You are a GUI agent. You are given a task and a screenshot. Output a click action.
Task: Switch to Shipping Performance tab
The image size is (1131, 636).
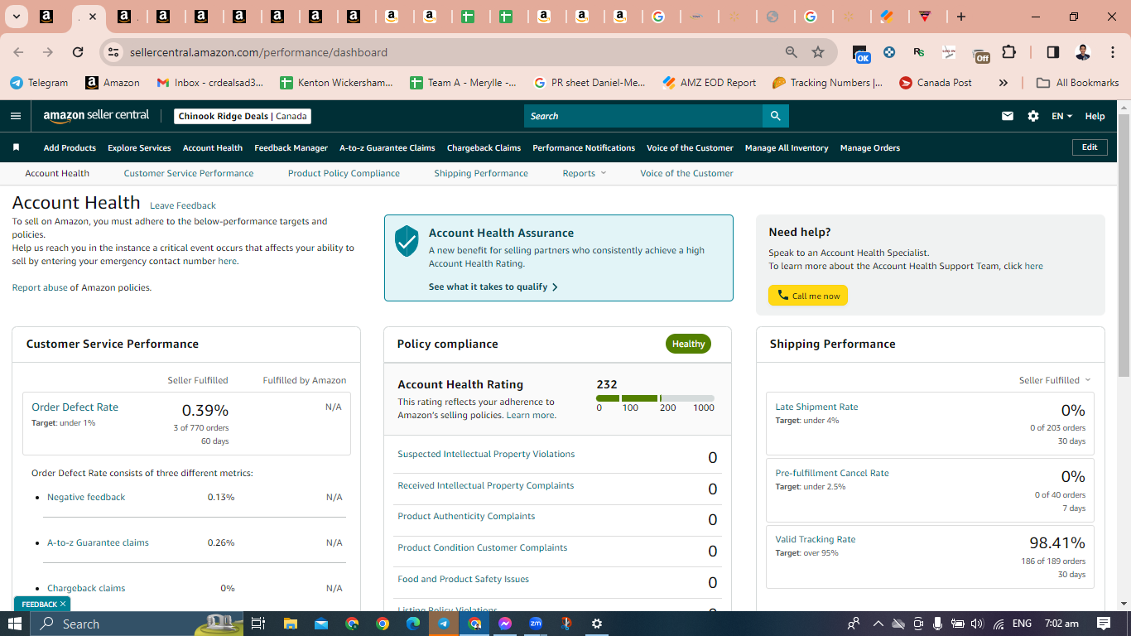pyautogui.click(x=481, y=173)
